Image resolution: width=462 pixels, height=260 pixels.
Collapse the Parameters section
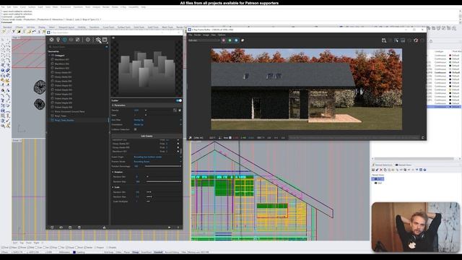point(113,105)
